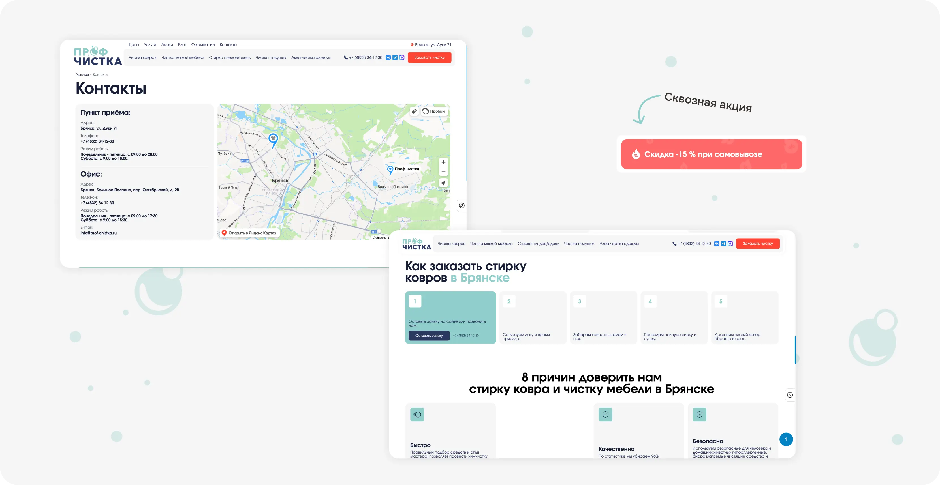Click the Качественно card shield check icon
This screenshot has height=485, width=940.
[x=605, y=415]
